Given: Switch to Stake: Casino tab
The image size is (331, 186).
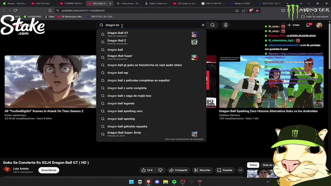Looking at the screenshot, I should [x=156, y=3].
